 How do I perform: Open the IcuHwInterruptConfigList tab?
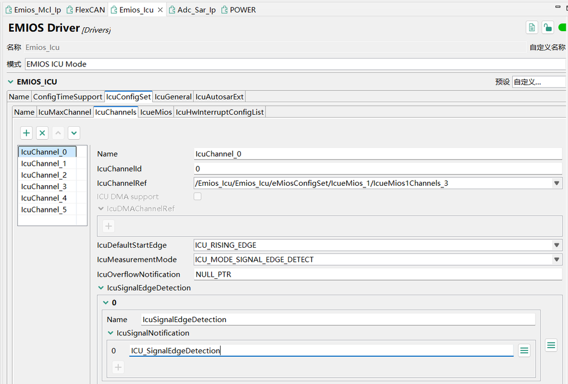point(219,112)
